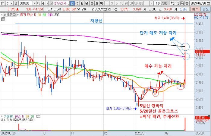Click the speaker sound alert icon
The height and width of the screenshot is (136, 211).
click(43, 3)
